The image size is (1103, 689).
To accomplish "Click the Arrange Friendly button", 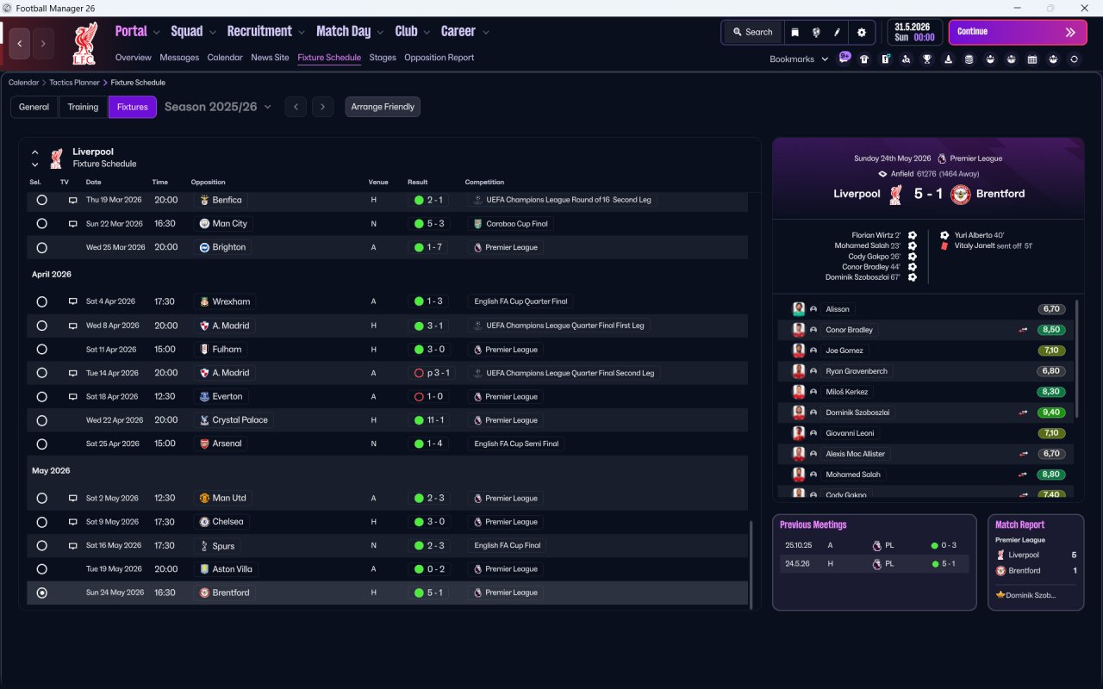I will (383, 107).
